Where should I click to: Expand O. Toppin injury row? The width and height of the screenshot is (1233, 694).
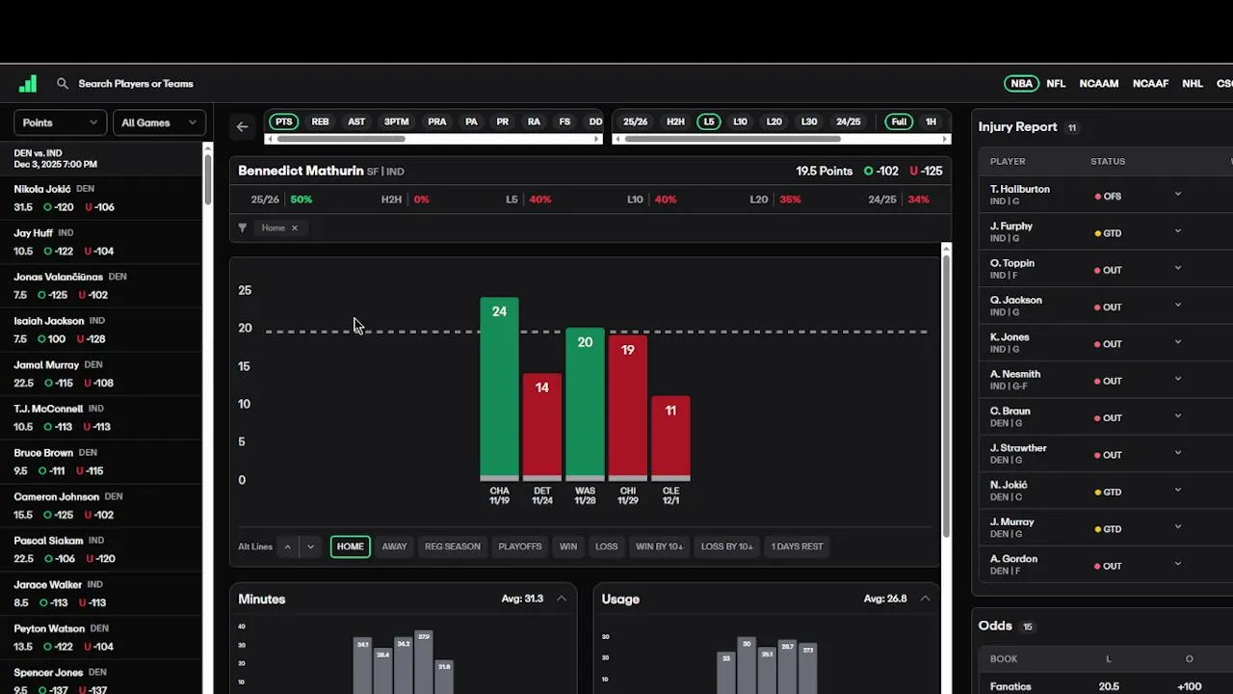(x=1177, y=269)
